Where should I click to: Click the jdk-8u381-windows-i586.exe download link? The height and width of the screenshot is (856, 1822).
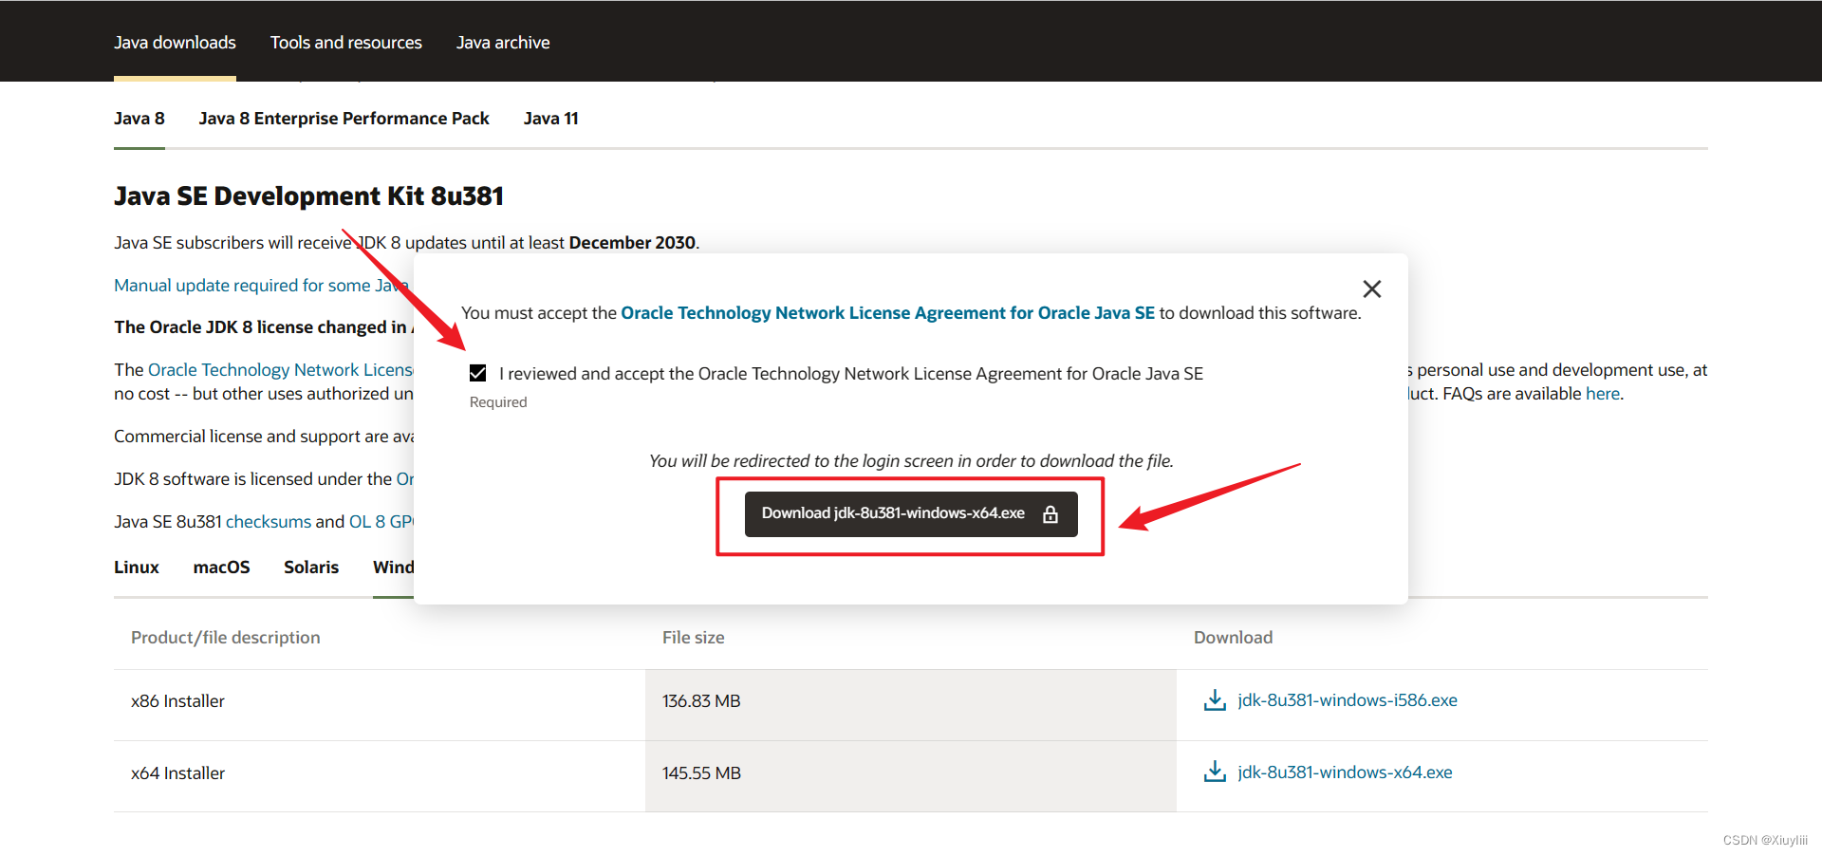[x=1348, y=700]
